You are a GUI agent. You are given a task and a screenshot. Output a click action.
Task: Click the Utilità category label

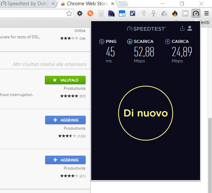tap(80, 31)
